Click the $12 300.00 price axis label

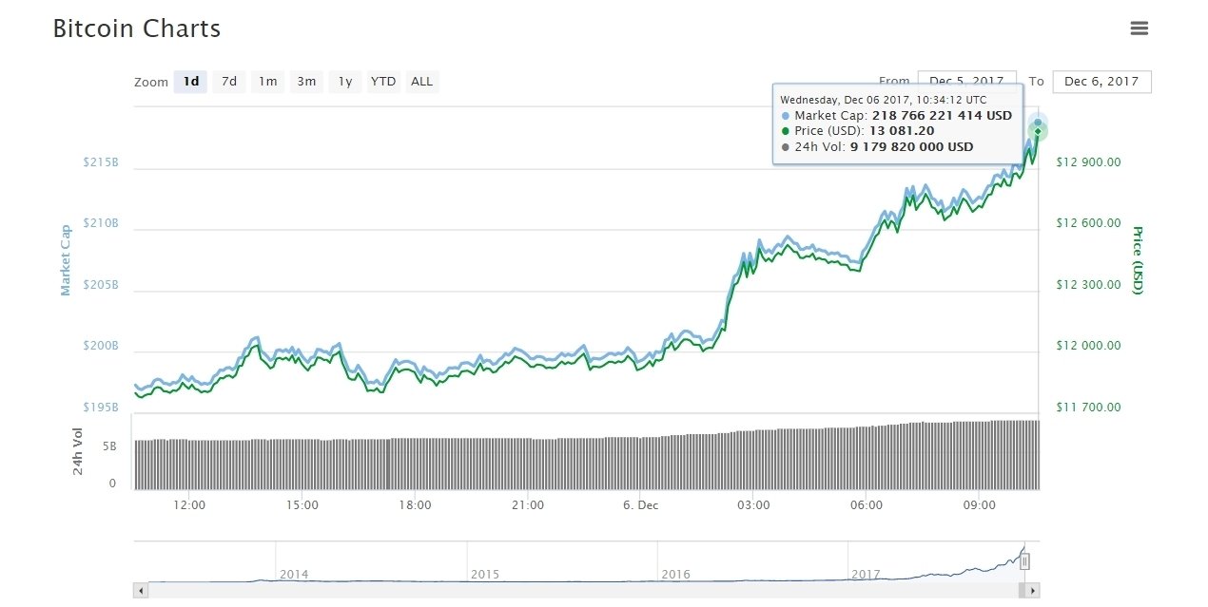click(1088, 285)
